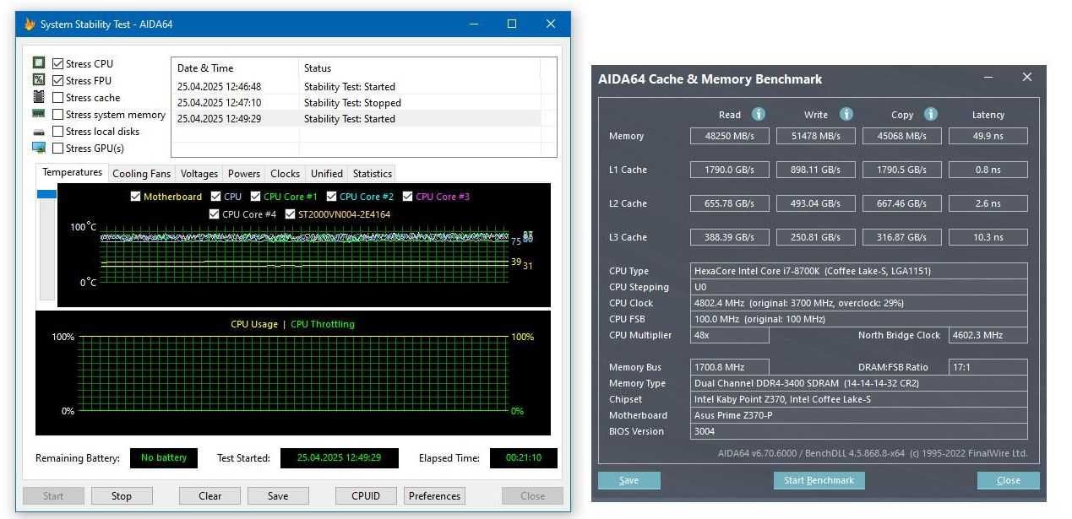Image resolution: width=1072 pixels, height=519 pixels.
Task: Close the Cache & Memory Benchmark window
Action: [x=1027, y=78]
